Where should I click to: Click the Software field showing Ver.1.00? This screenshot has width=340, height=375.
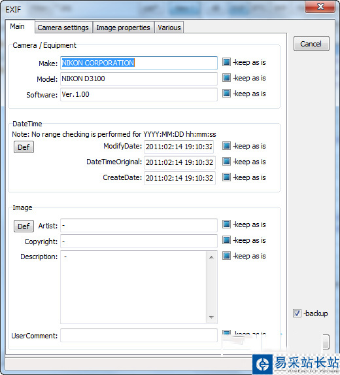[x=139, y=94]
